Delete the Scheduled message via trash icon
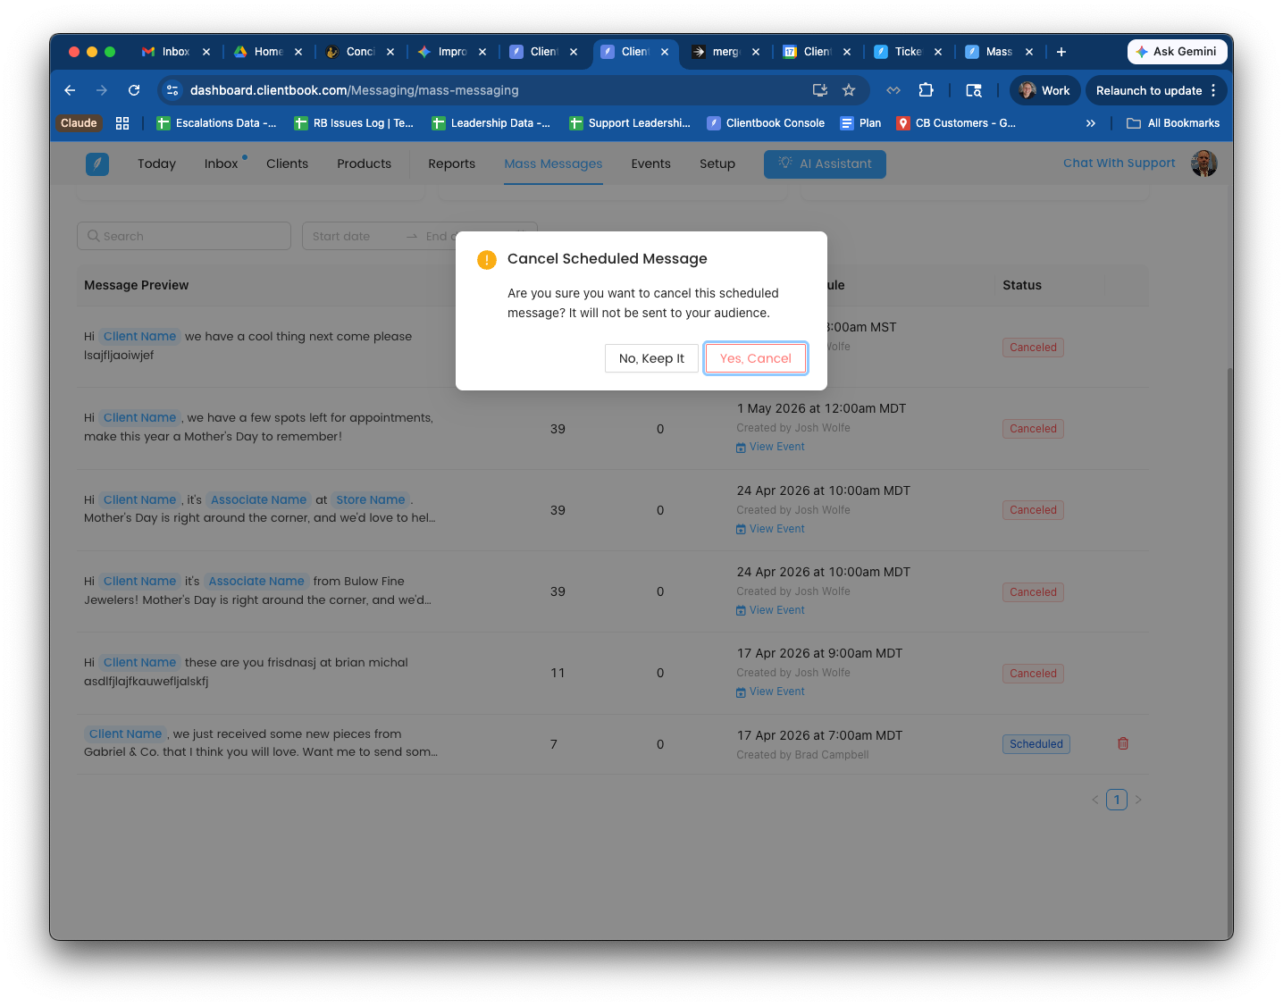Image resolution: width=1283 pixels, height=1006 pixels. coord(1123,743)
